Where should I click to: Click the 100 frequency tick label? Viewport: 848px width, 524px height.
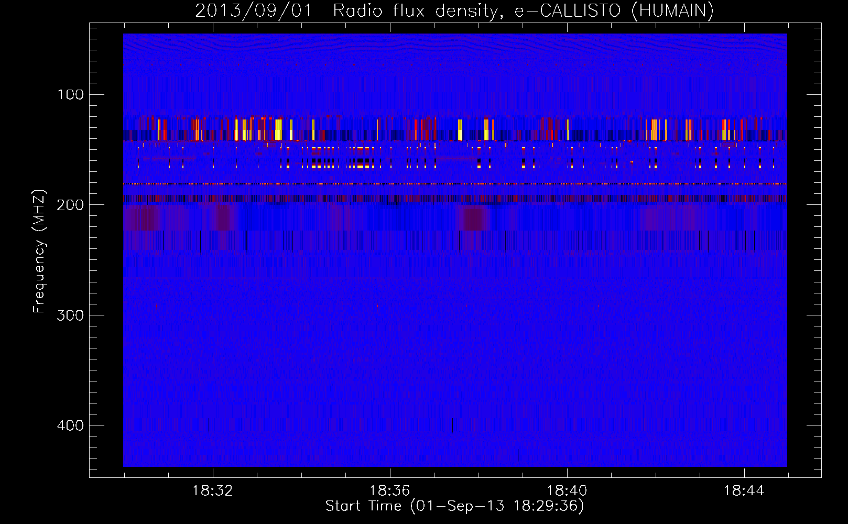70,94
